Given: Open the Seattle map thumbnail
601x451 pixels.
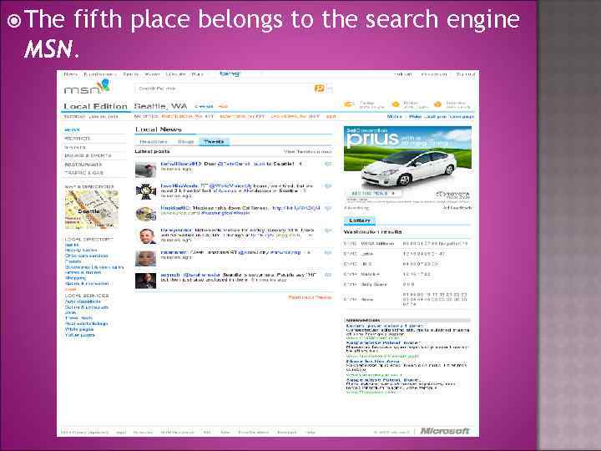Looking at the screenshot, I should pyautogui.click(x=92, y=210).
